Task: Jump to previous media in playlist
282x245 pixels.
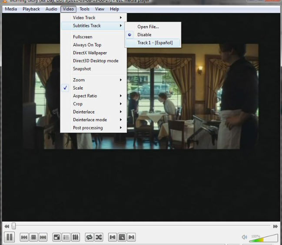Action: 24,237
